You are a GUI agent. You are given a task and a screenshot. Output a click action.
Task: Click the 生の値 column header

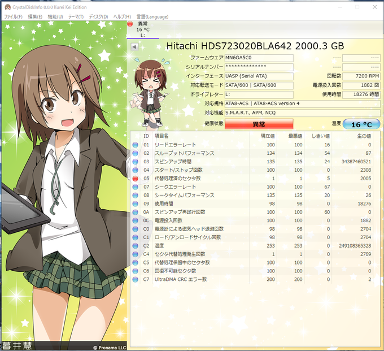pos(364,136)
